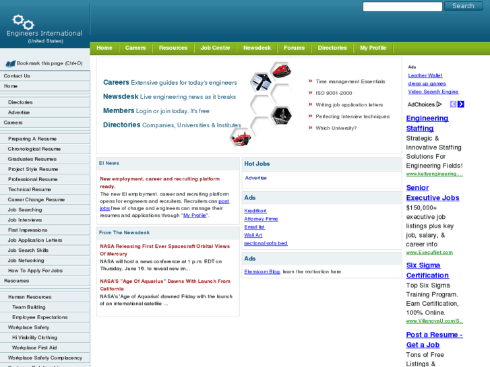Click the Search button
Image resolution: width=490 pixels, height=367 pixels.
[x=464, y=6]
